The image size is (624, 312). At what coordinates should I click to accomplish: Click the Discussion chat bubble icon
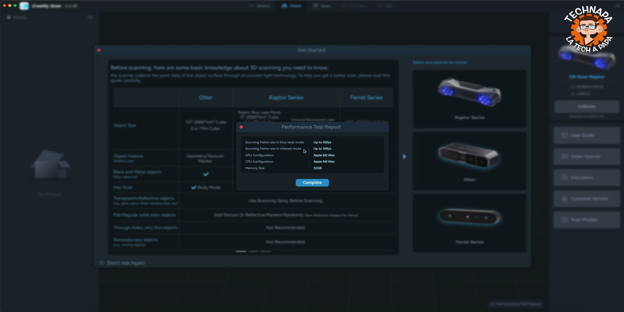564,177
